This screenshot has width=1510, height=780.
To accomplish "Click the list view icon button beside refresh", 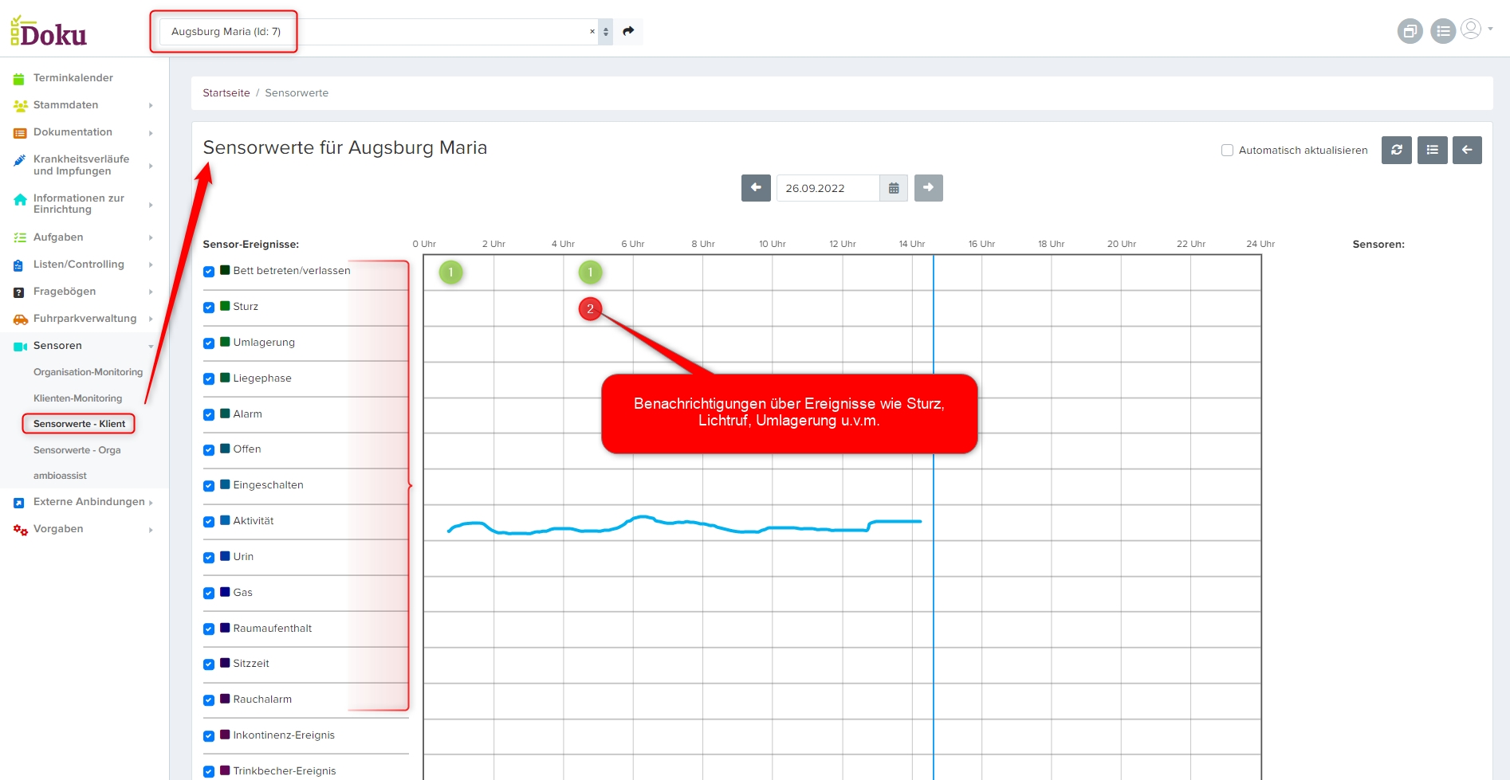I will coord(1433,150).
